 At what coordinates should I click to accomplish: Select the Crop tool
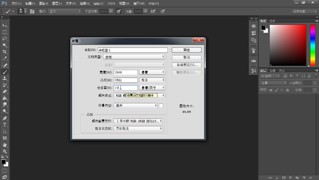pyautogui.click(x=5, y=52)
